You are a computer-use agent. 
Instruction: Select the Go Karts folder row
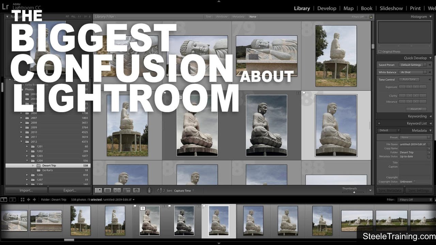[48, 170]
